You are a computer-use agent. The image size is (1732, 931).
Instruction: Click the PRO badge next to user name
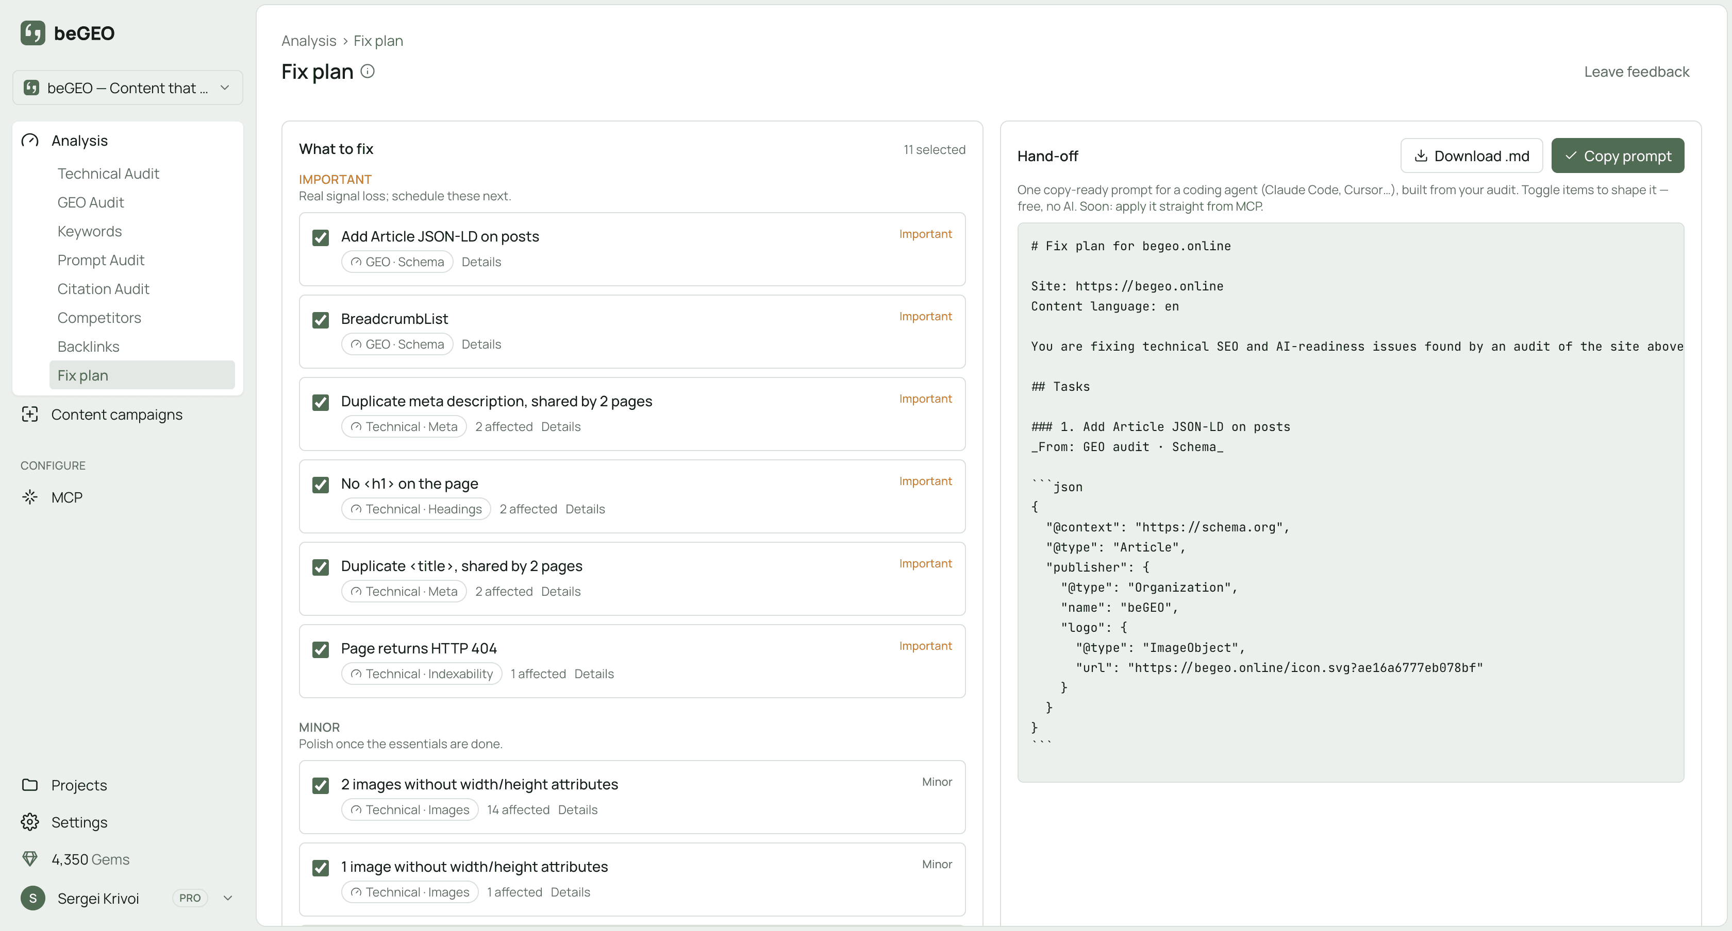click(x=190, y=898)
